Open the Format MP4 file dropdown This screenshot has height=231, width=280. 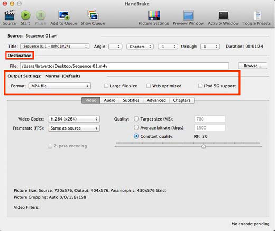(60, 86)
